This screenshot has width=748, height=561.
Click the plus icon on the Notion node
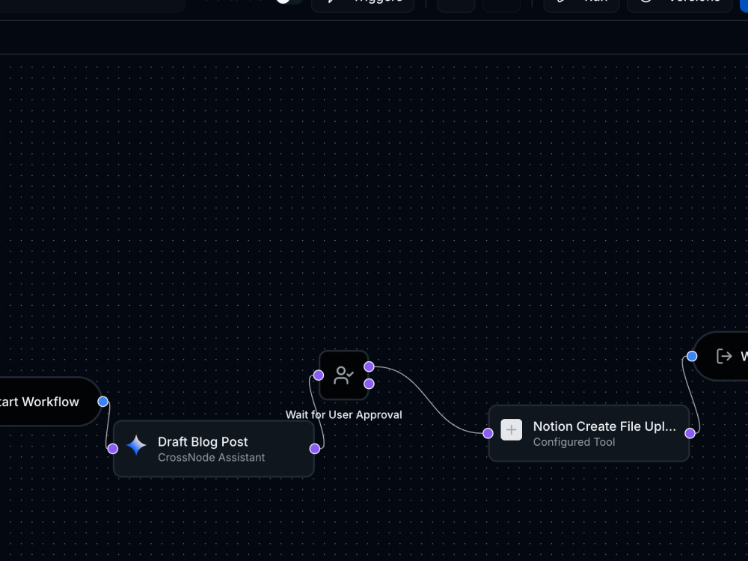click(x=511, y=430)
